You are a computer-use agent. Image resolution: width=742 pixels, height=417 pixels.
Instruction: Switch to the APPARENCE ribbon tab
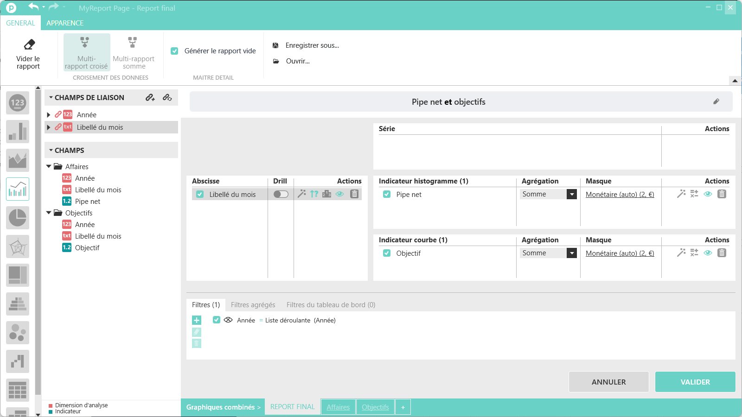(65, 23)
